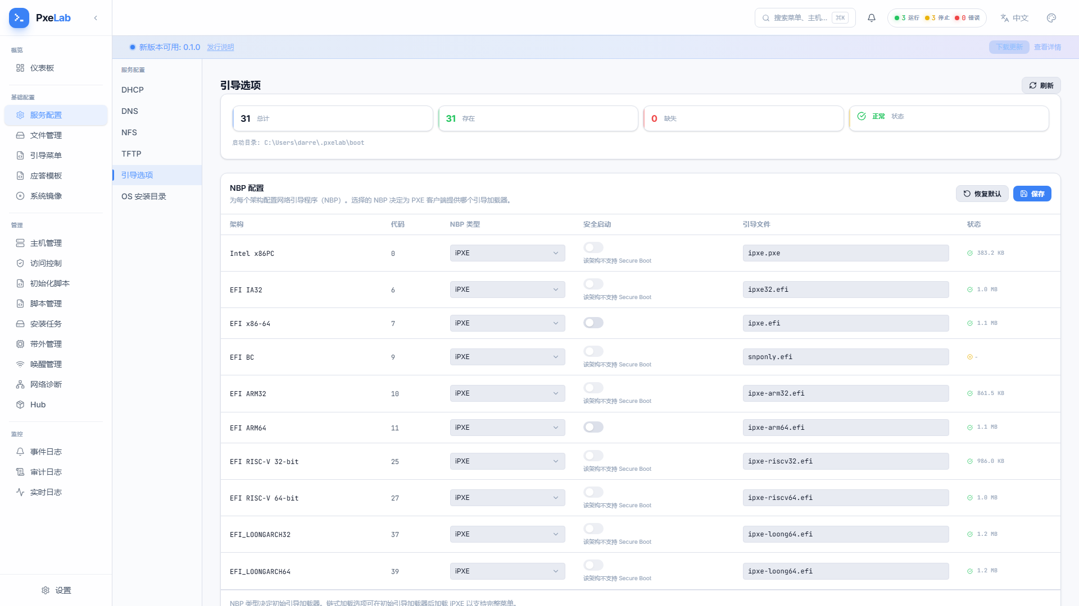Toggle Secure Boot for EFI RISC-V 32-bit
This screenshot has width=1079, height=606.
point(593,456)
